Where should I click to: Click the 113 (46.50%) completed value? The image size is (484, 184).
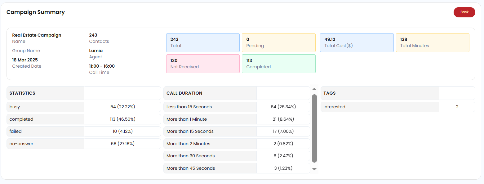pyautogui.click(x=122, y=119)
